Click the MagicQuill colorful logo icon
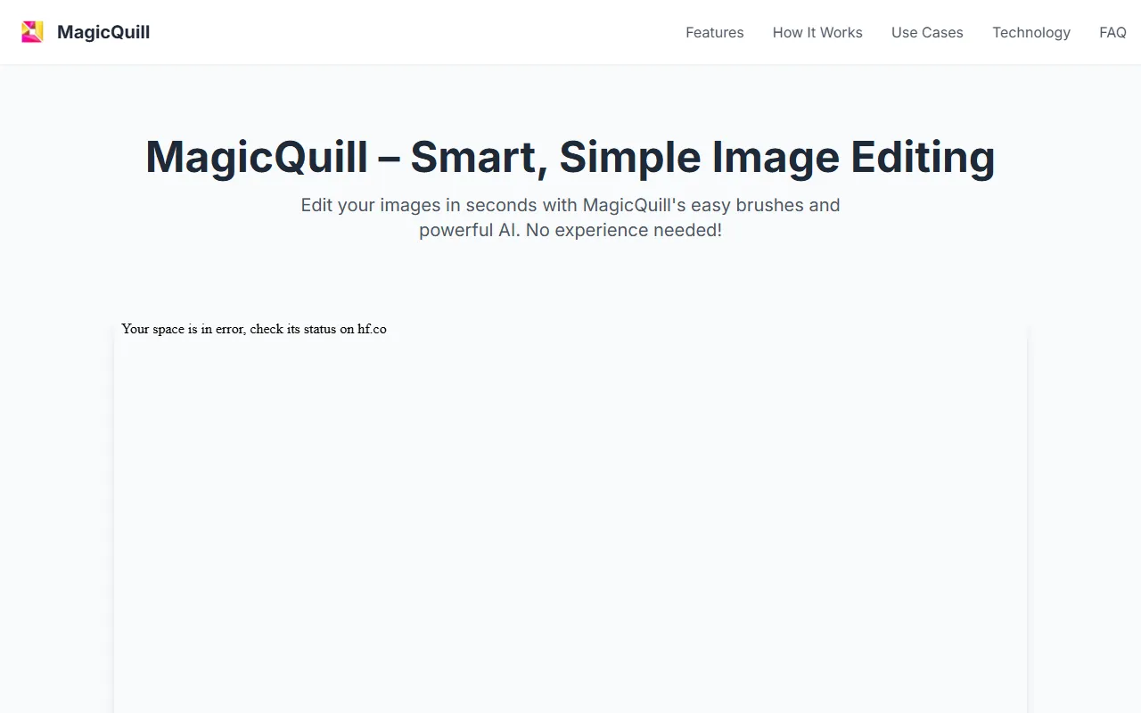The height and width of the screenshot is (713, 1141). pos(32,32)
